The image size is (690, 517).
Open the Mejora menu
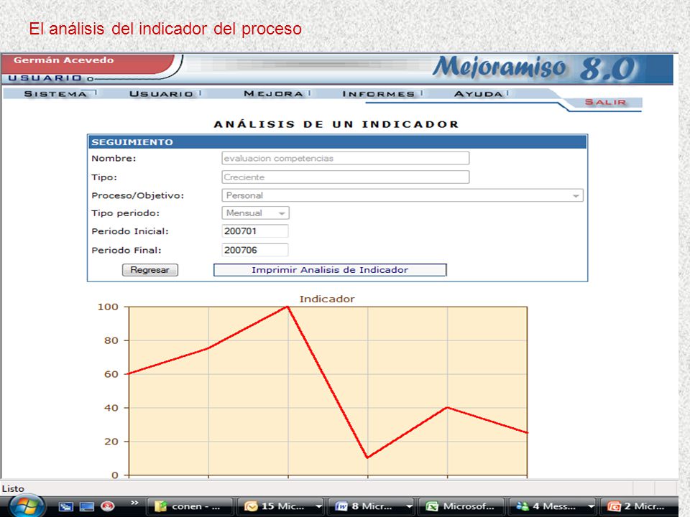pos(273,93)
